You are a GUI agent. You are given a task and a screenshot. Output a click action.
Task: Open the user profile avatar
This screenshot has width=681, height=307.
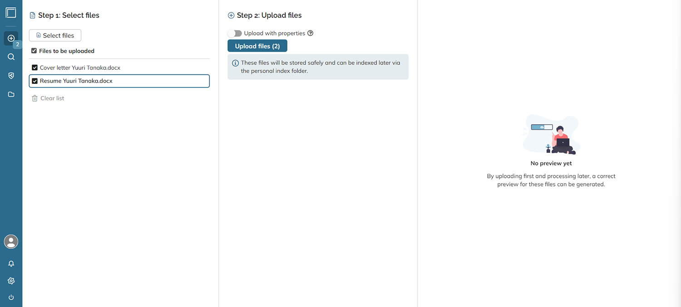coord(11,242)
